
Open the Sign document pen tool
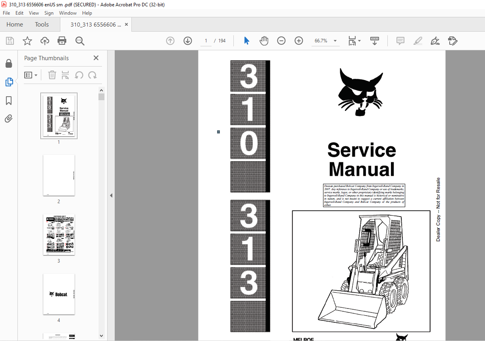(435, 41)
